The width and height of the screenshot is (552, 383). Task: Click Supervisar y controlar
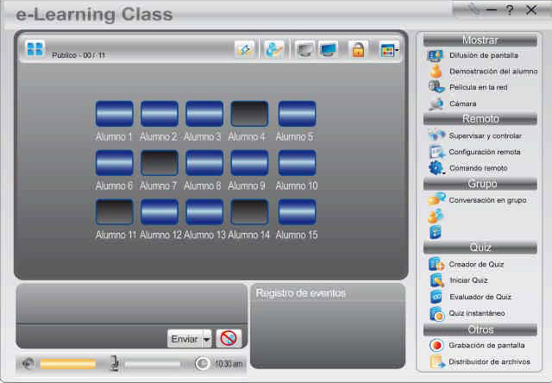coord(484,135)
